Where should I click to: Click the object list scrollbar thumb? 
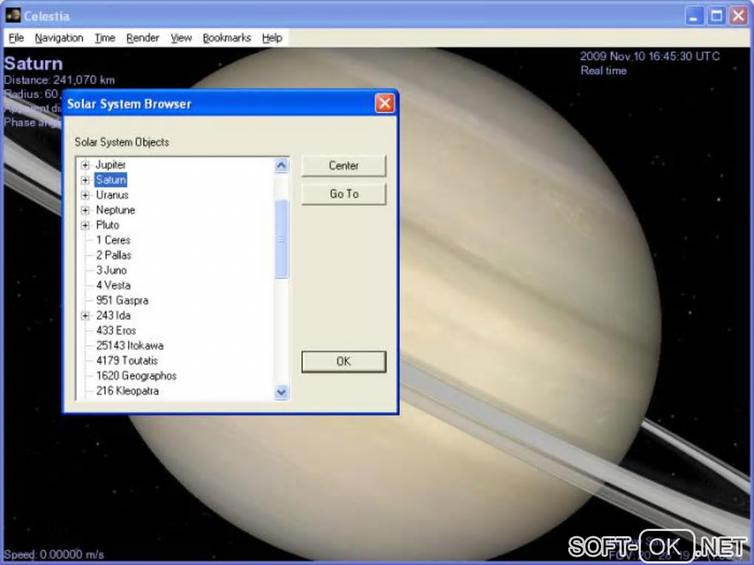(282, 239)
